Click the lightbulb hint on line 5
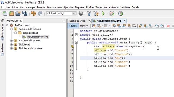Image resolution: width=174 pixels, height=97 pixels. (x=72, y=46)
